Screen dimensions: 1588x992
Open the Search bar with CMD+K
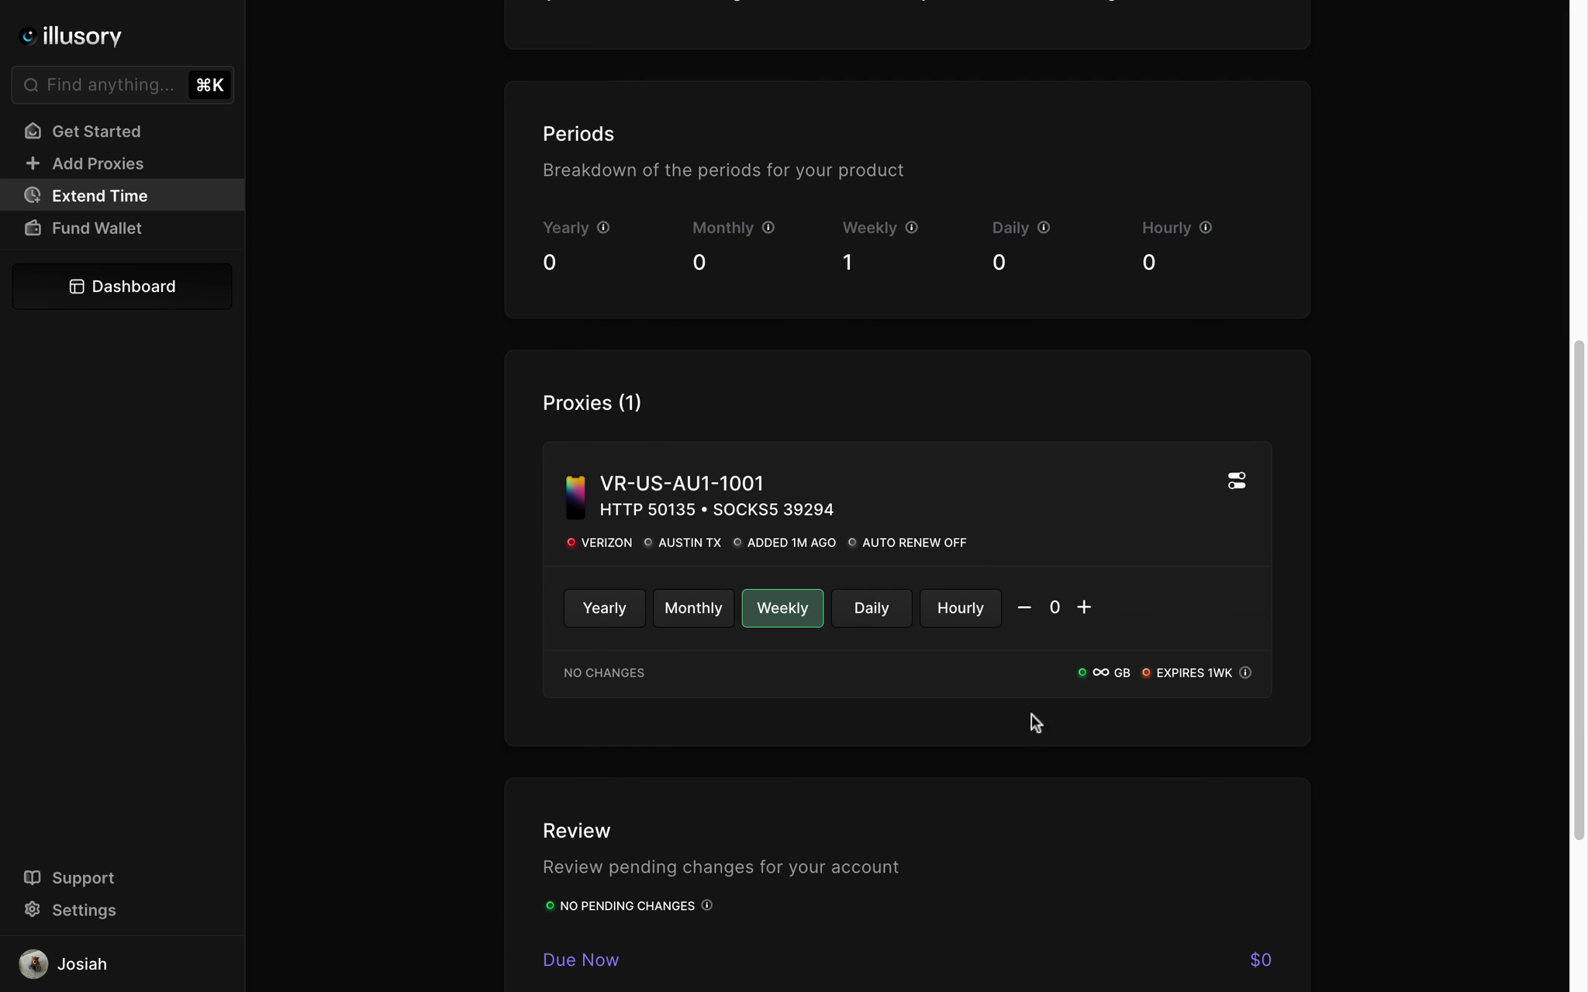point(123,84)
